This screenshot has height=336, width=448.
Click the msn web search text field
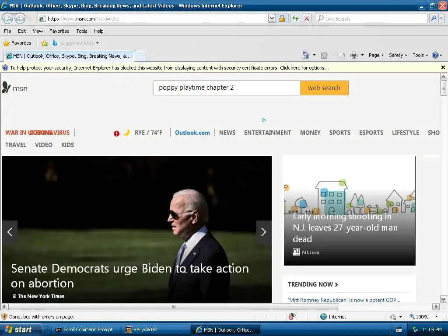click(x=227, y=87)
